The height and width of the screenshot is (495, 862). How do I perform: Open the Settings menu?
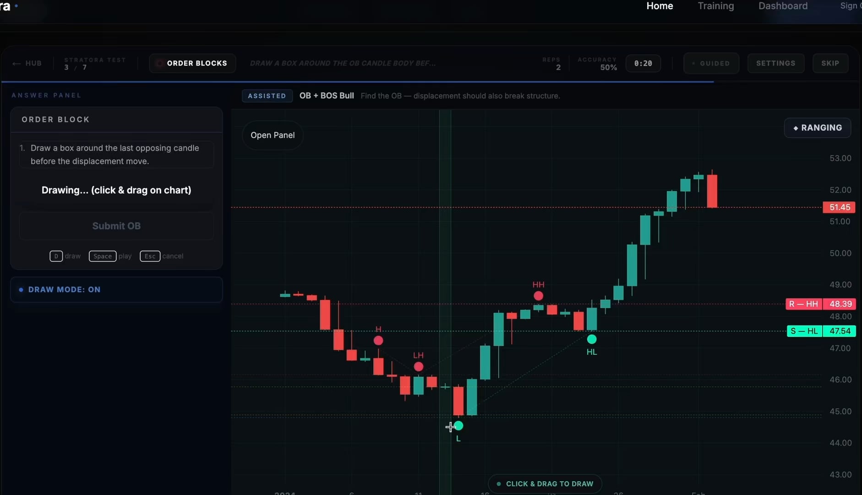(x=775, y=63)
